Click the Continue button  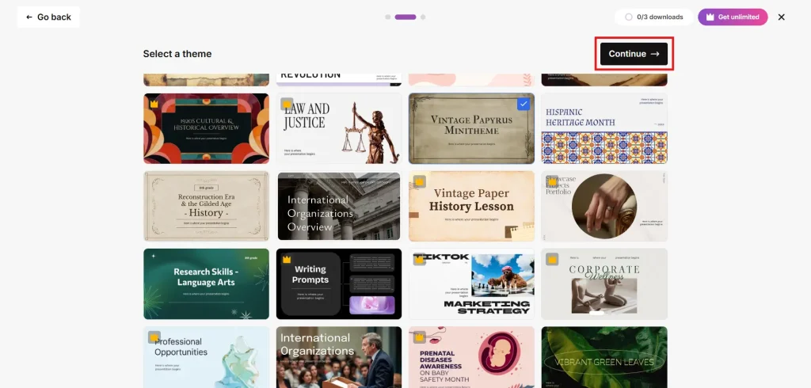(634, 54)
